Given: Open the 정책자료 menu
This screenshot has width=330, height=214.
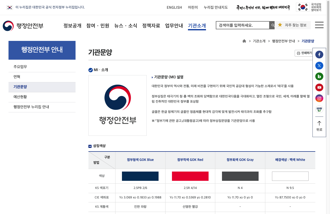Looking at the screenshot, I should 151,26.
